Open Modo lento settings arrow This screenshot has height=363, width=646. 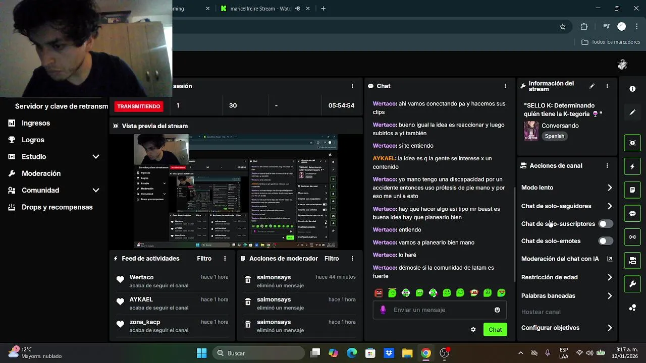(610, 188)
